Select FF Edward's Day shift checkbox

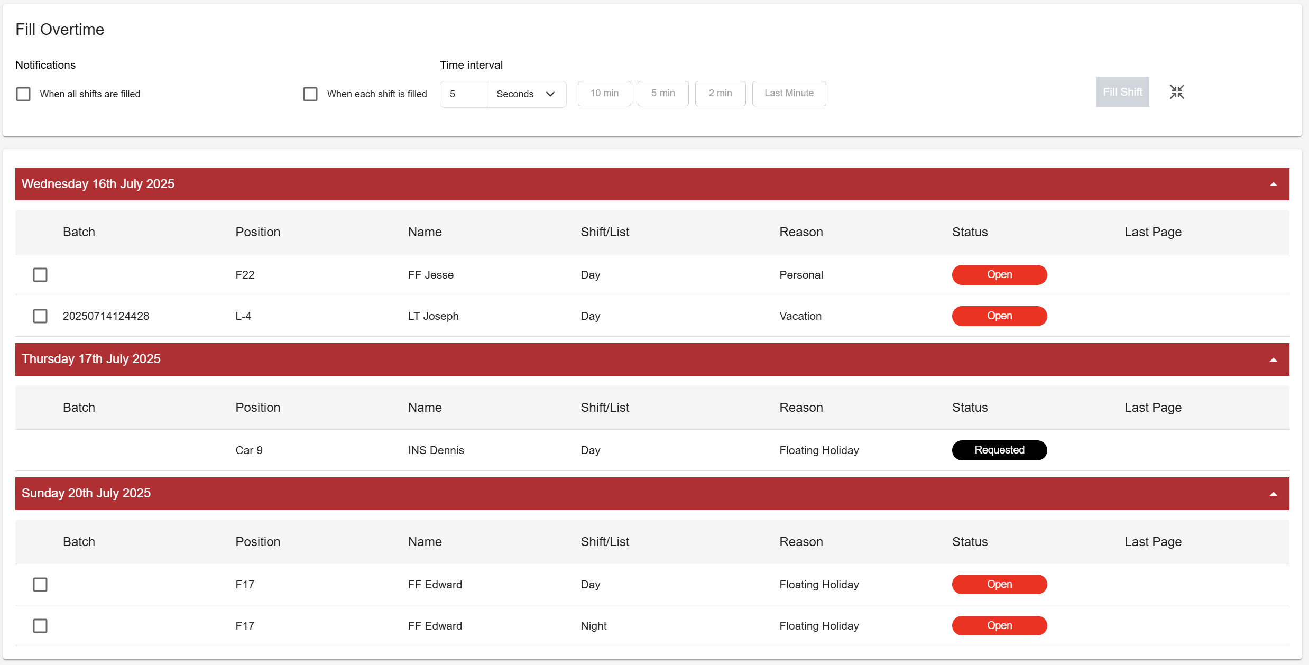point(40,585)
